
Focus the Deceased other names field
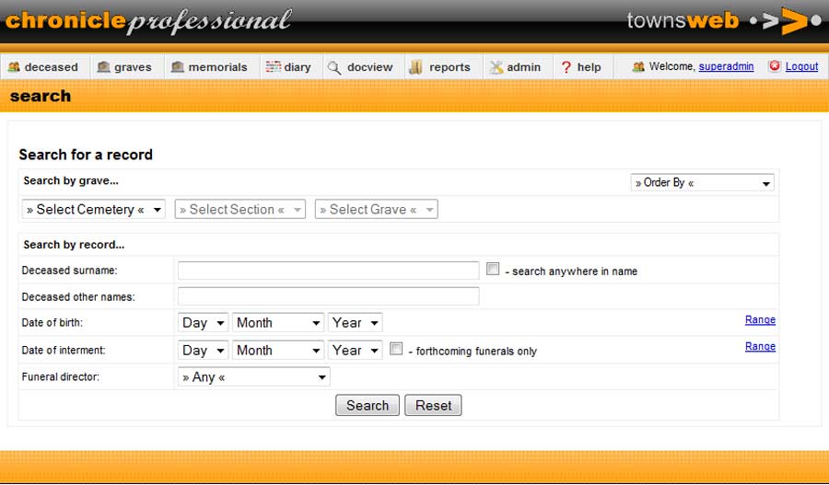[328, 296]
